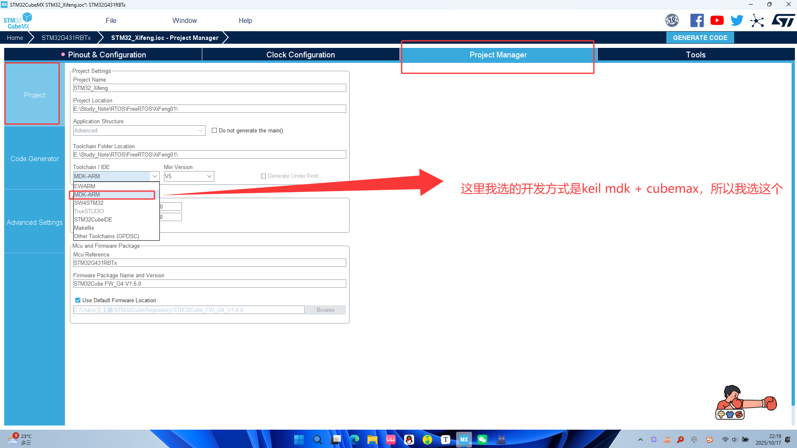Image resolution: width=797 pixels, height=448 pixels.
Task: Choose SW4STM32 from toolchain list
Action: point(116,203)
